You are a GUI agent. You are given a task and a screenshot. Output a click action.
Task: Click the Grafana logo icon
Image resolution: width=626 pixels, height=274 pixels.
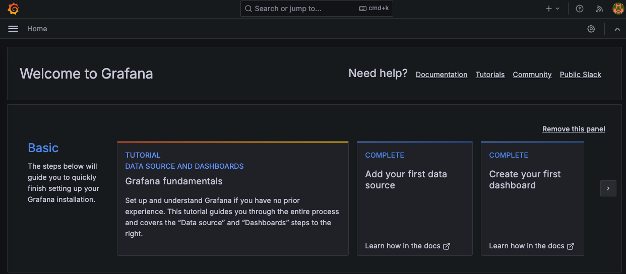pyautogui.click(x=14, y=9)
